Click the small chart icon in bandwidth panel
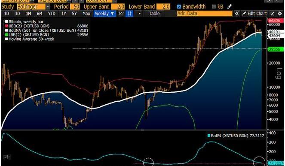The height and width of the screenshot is (166, 285). [x=6, y=157]
